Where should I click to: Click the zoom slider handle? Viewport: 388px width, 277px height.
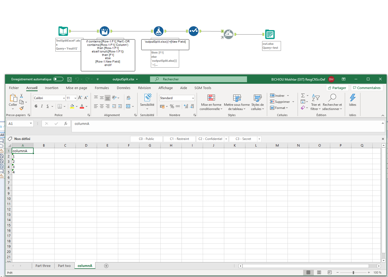[353, 272]
